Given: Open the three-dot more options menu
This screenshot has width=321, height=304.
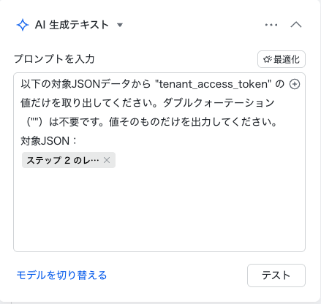Looking at the screenshot, I should (x=271, y=25).
